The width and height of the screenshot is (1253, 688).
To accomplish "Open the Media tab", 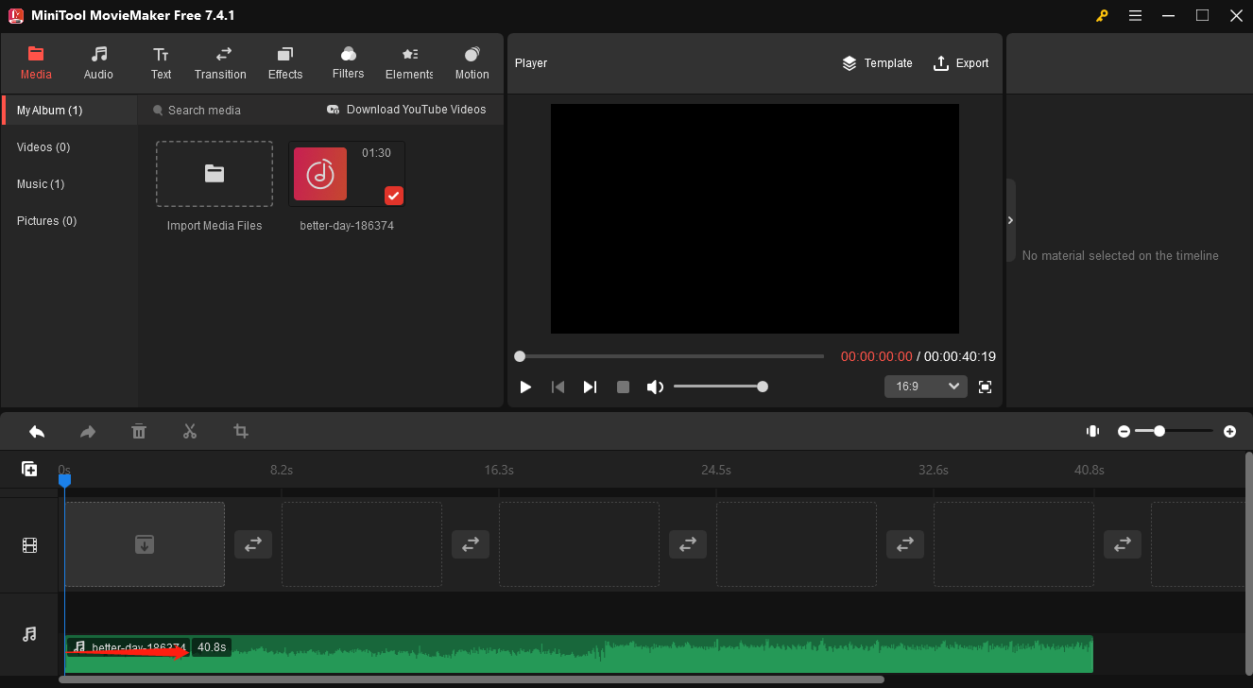I will coord(36,63).
